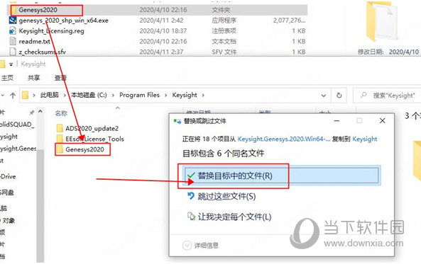The height and width of the screenshot is (264, 421).
Task: Choose 替换目标中的文件(R) option
Action: coord(281,176)
